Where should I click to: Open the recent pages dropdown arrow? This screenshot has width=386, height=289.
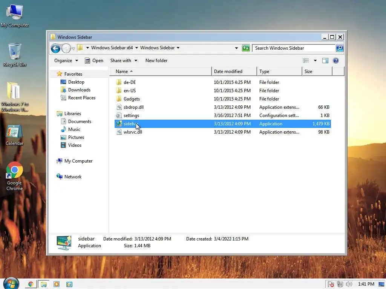[73, 49]
